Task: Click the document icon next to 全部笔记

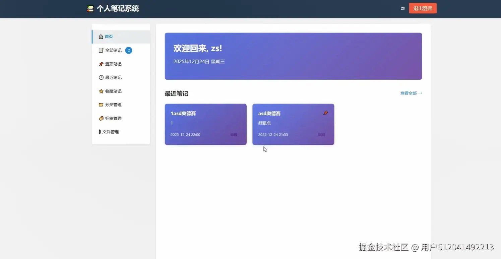Action: pyautogui.click(x=101, y=50)
